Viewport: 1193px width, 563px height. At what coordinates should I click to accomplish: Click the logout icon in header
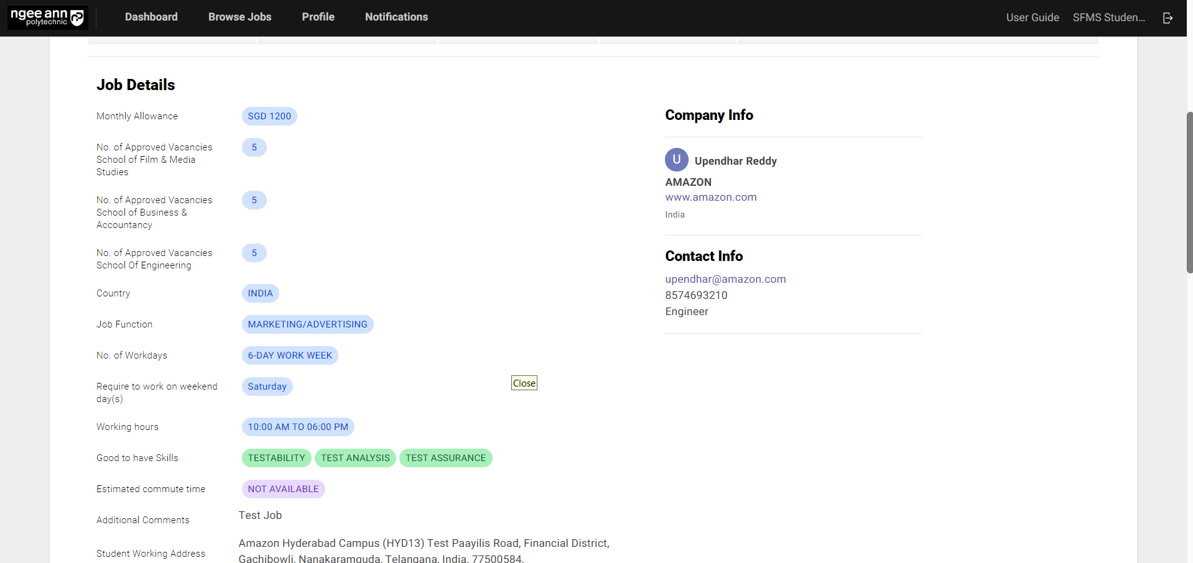coord(1167,18)
